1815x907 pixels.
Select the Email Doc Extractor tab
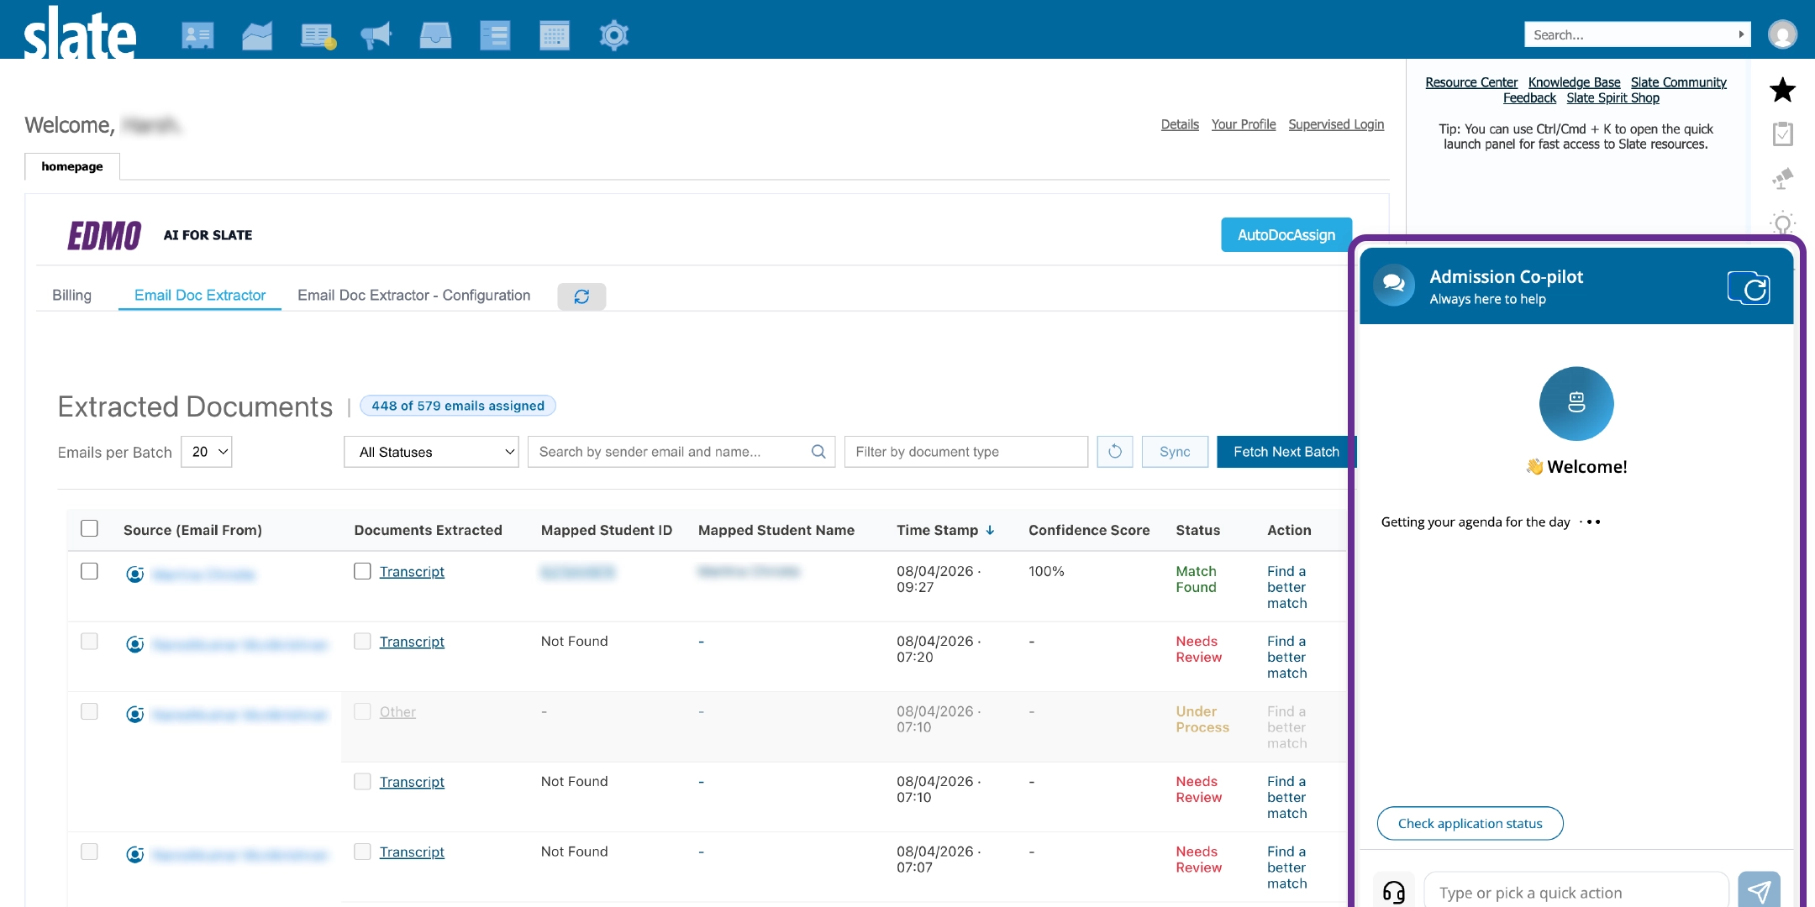(x=200, y=296)
